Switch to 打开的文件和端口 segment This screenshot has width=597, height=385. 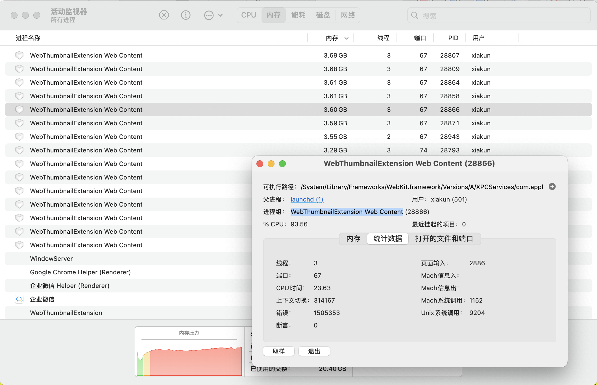pos(444,239)
